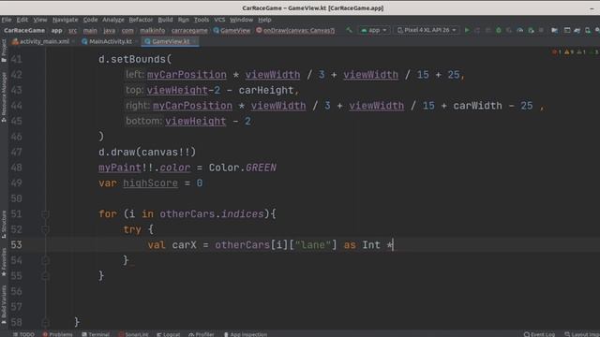
Task: Show the Favorites side panel
Action: coord(4,262)
